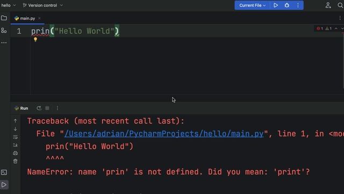Click the warning count indicator
The image size is (344, 194).
(328, 29)
